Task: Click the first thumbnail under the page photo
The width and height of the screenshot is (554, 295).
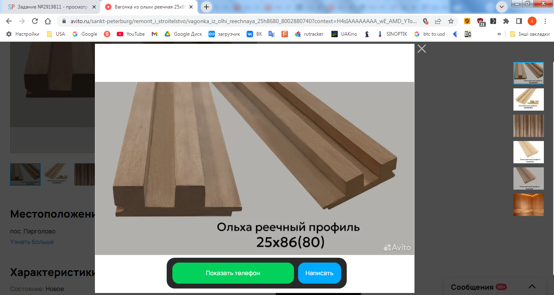Action: point(25,174)
